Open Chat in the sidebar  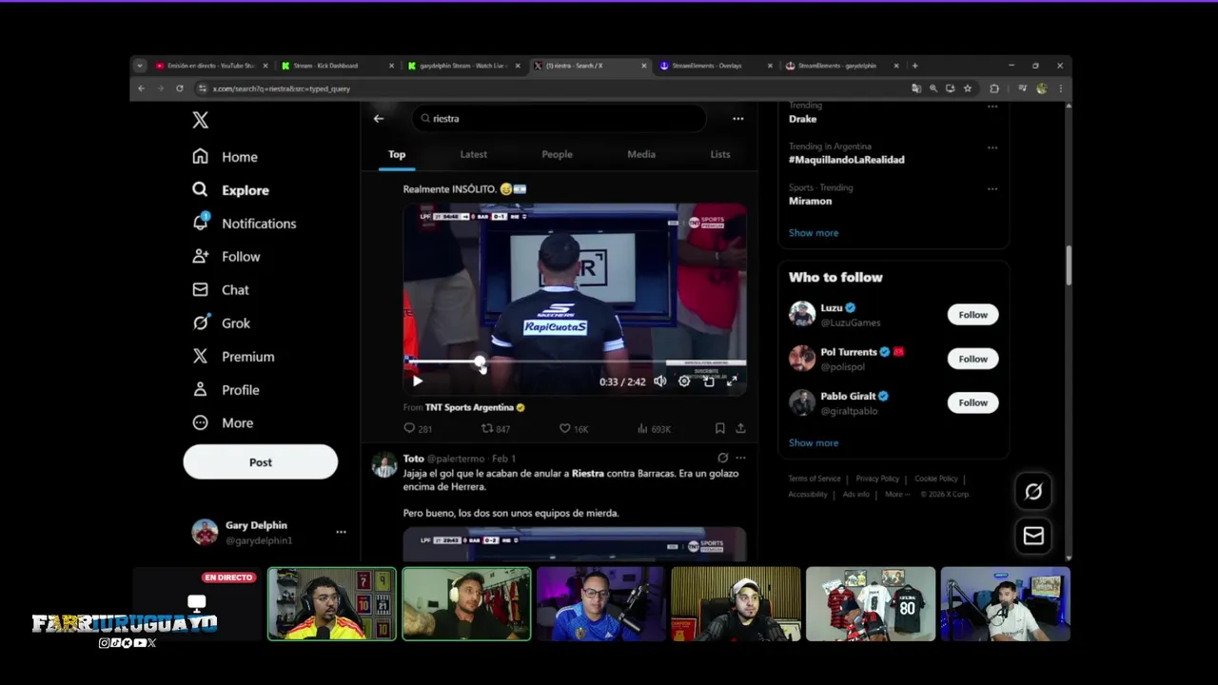(x=220, y=290)
